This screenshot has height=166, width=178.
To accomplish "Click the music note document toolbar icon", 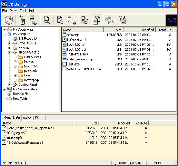I will tap(85, 20).
